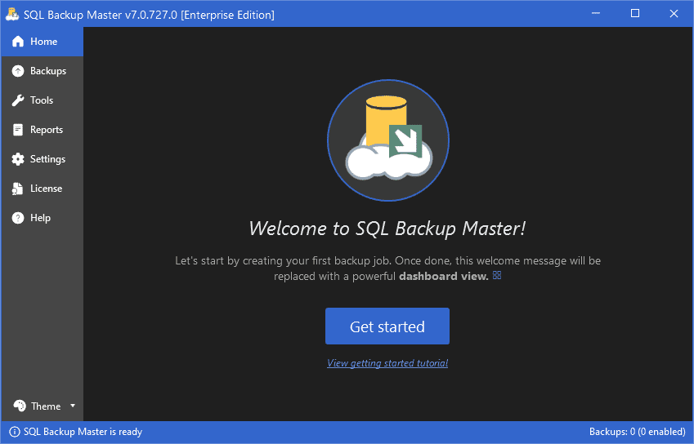Click the SQL Backup Master title bar app icon
Image resolution: width=694 pixels, height=444 pixels.
[12, 14]
